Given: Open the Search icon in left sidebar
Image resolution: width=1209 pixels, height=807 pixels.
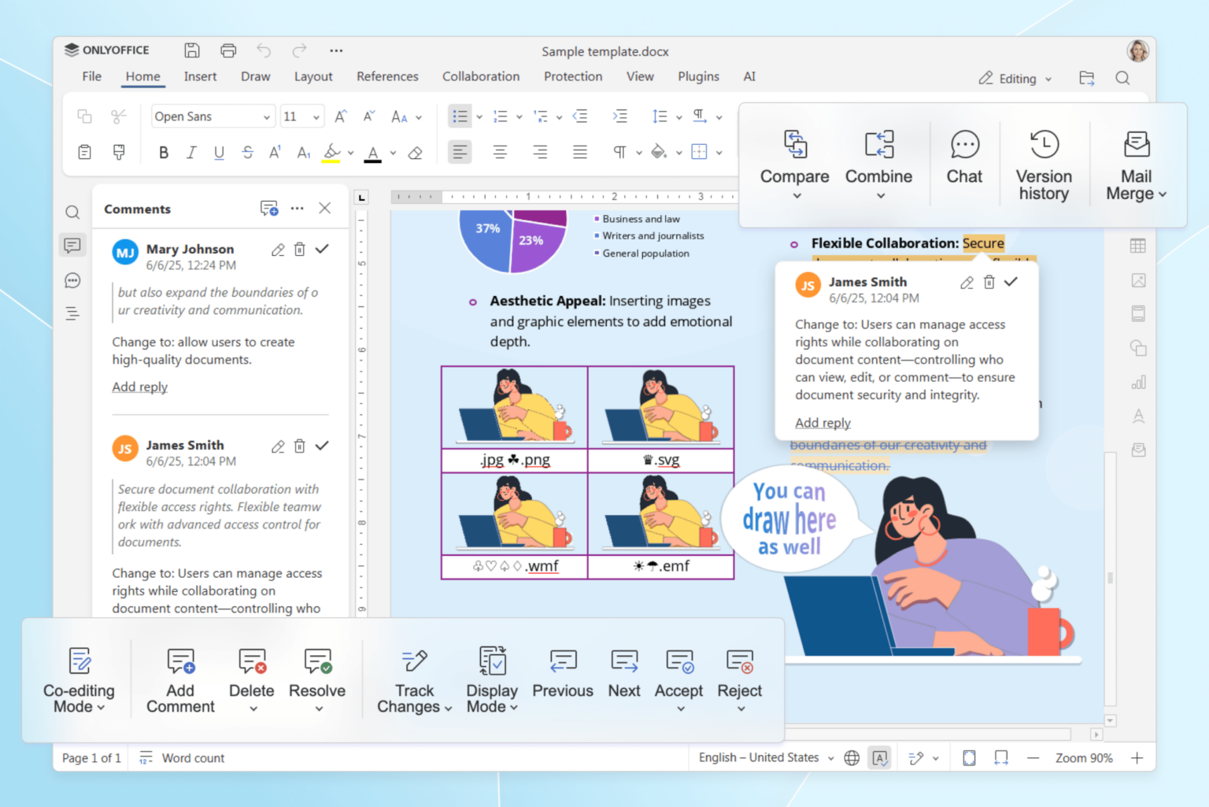Looking at the screenshot, I should pyautogui.click(x=72, y=212).
